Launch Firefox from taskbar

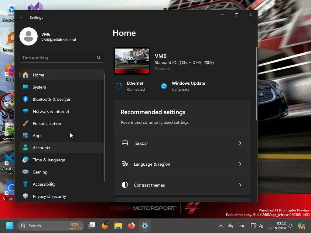(131, 226)
